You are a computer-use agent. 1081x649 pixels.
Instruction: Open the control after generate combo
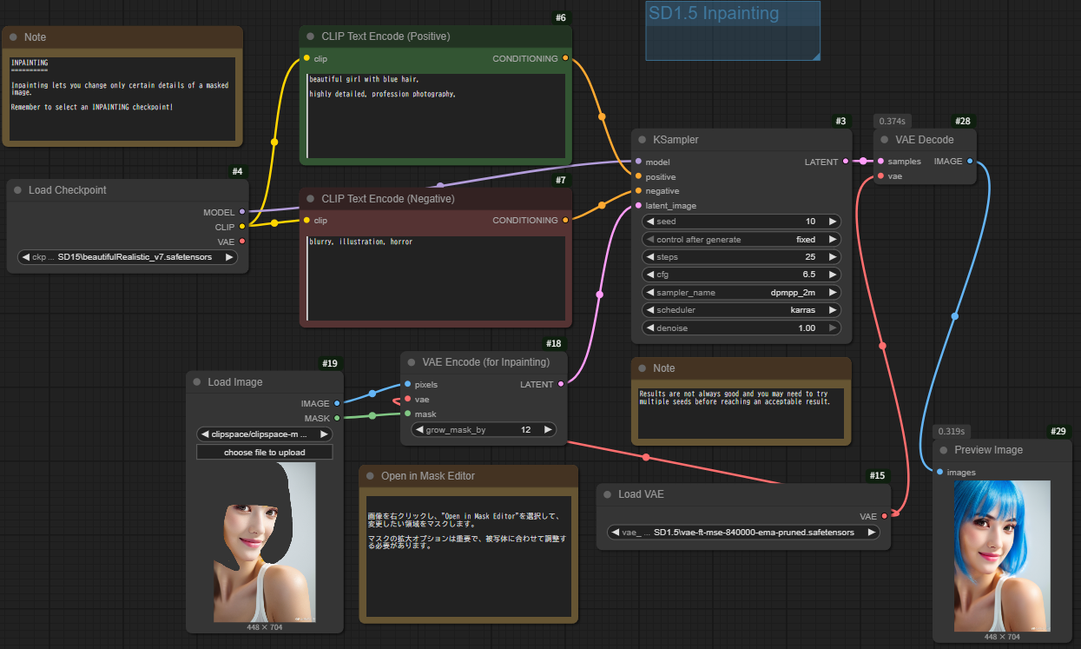[x=742, y=239]
